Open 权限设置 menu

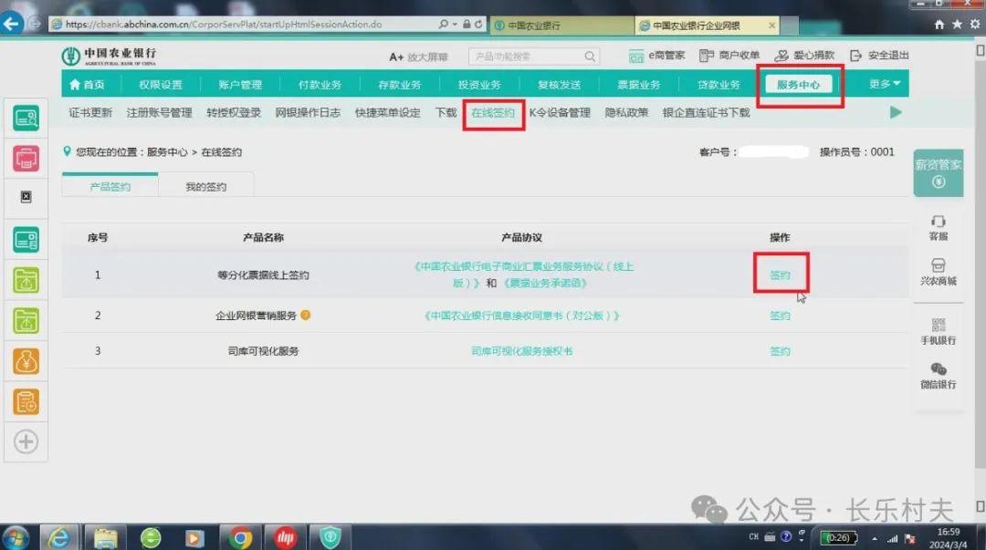pyautogui.click(x=161, y=84)
